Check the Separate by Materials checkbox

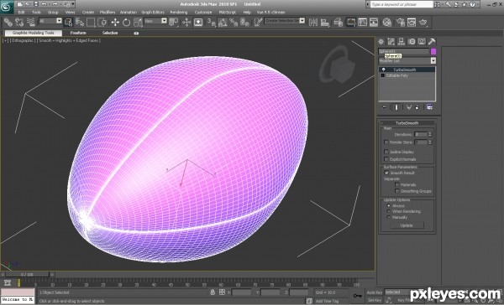[x=397, y=184]
